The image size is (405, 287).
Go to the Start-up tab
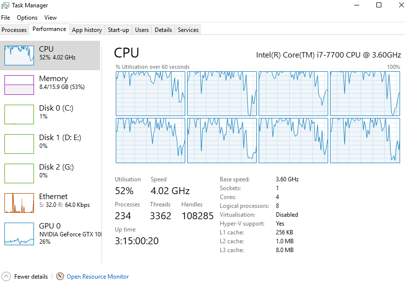(x=118, y=30)
